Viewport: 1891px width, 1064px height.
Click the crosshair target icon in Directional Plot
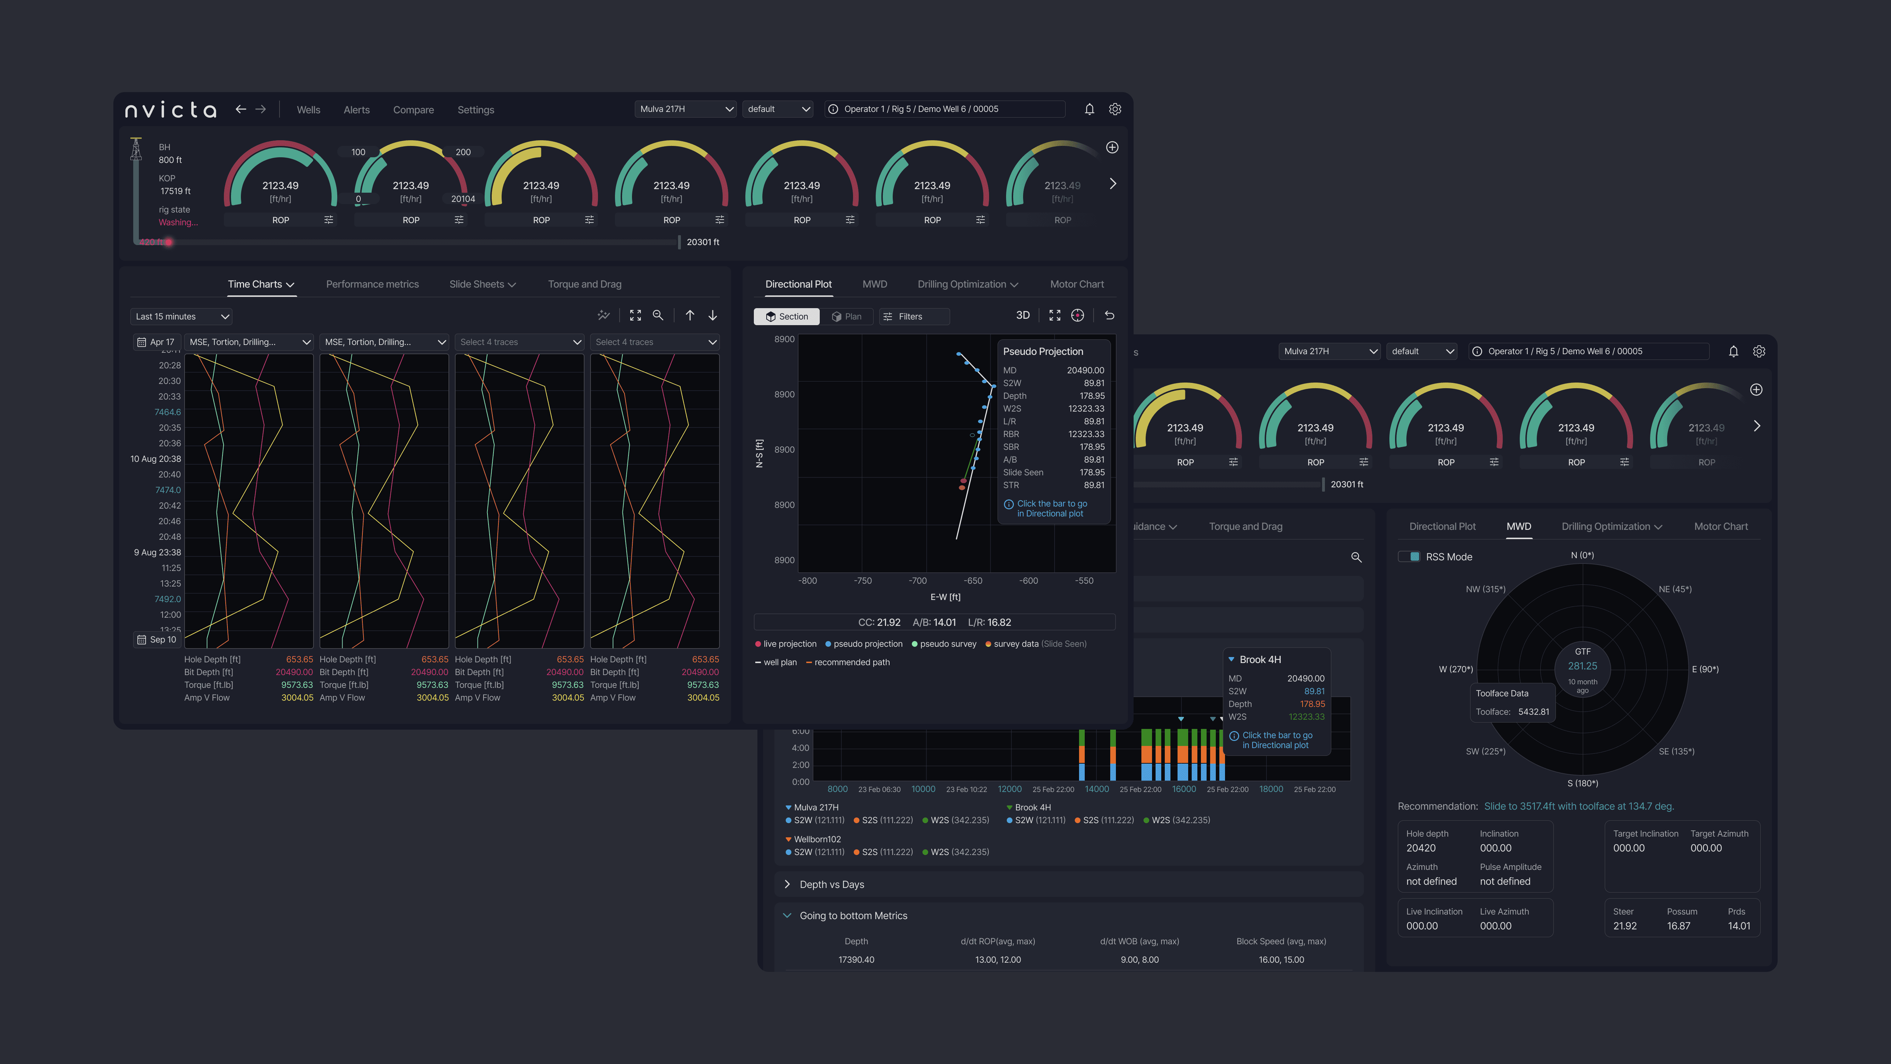coord(1077,316)
